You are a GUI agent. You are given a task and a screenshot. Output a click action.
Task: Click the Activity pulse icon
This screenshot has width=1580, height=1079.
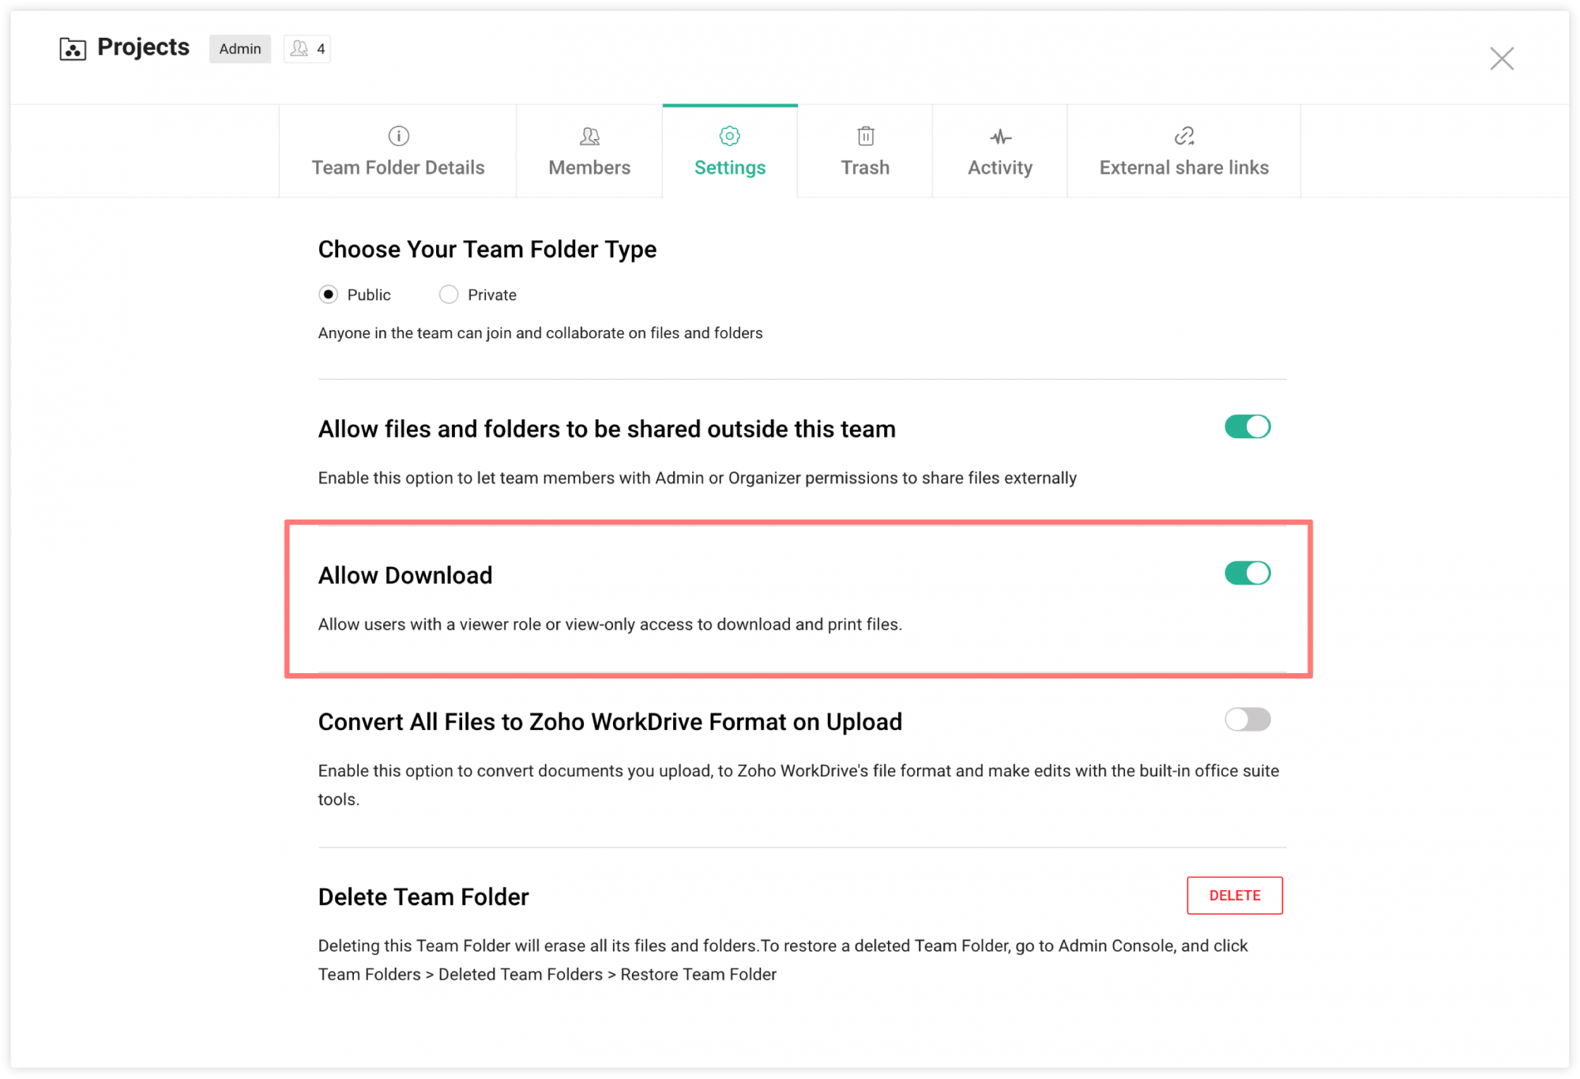click(x=999, y=136)
